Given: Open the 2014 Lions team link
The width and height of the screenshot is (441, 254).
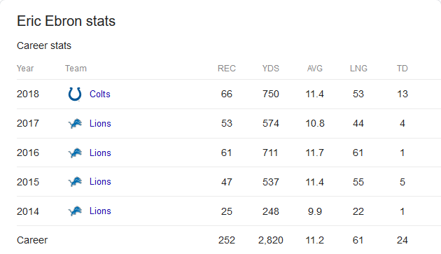Looking at the screenshot, I should pos(100,211).
